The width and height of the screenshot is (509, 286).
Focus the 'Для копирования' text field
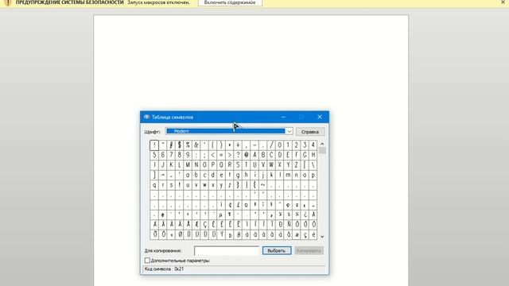coord(227,251)
